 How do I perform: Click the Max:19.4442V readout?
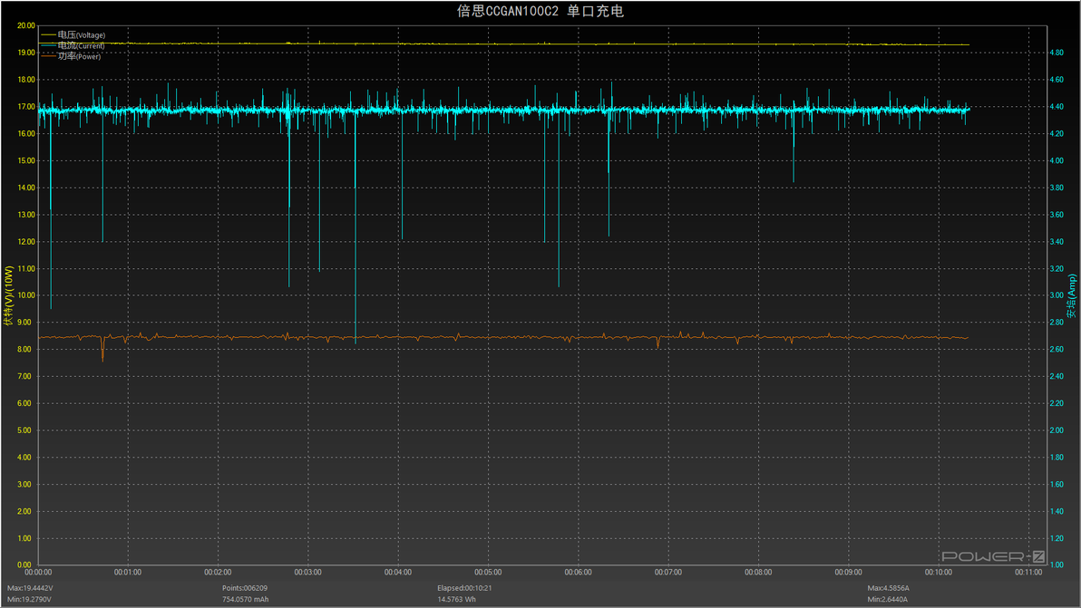30,588
